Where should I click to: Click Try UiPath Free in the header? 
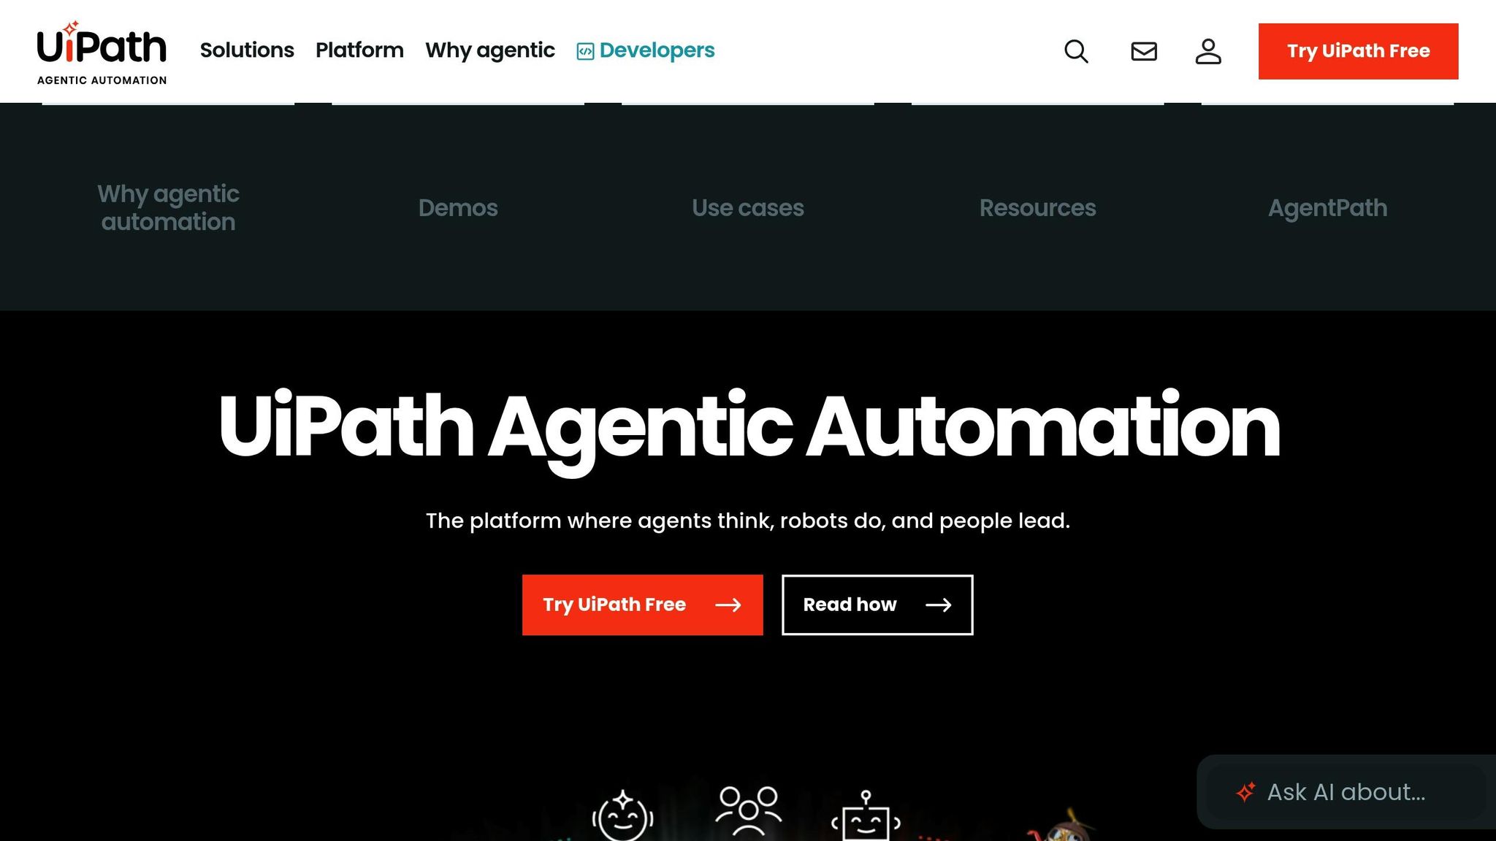(x=1357, y=50)
